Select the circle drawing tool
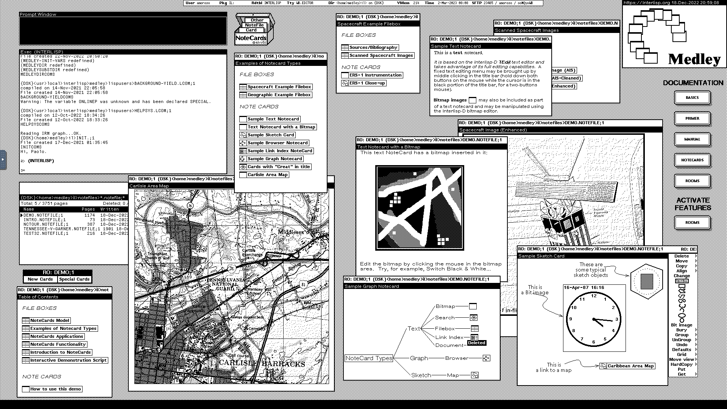The width and height of the screenshot is (727, 409). [x=682, y=320]
